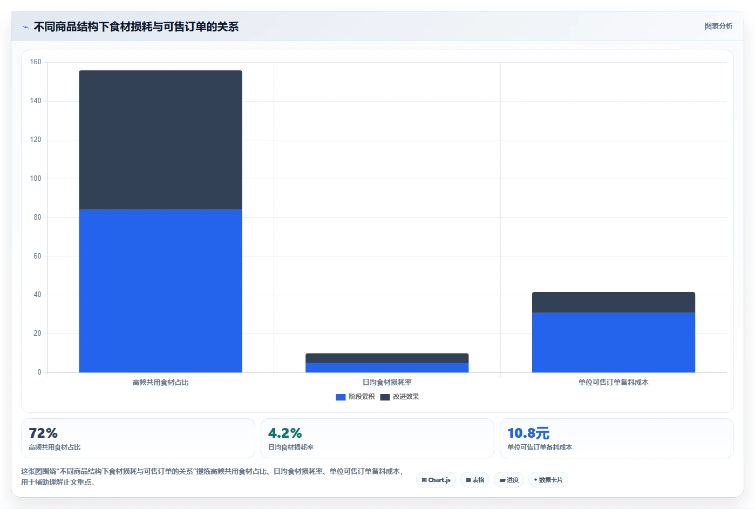Click the x-axis label 日均食材损耗率
The image size is (755, 509).
(387, 382)
